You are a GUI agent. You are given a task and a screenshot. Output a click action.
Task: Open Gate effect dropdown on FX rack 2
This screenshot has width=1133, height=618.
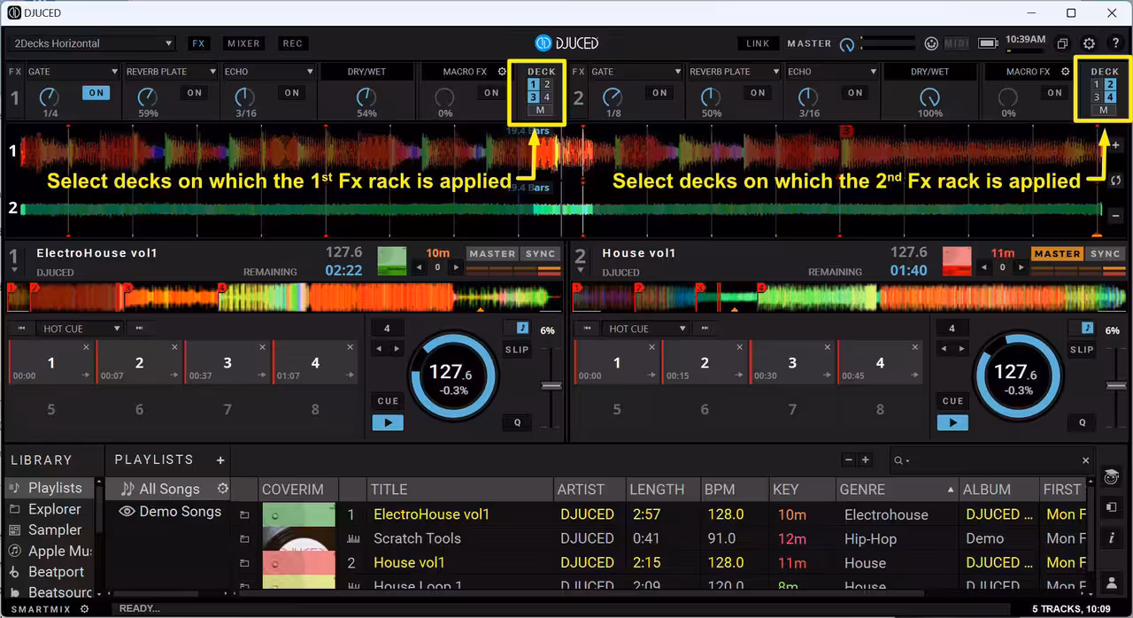point(636,72)
